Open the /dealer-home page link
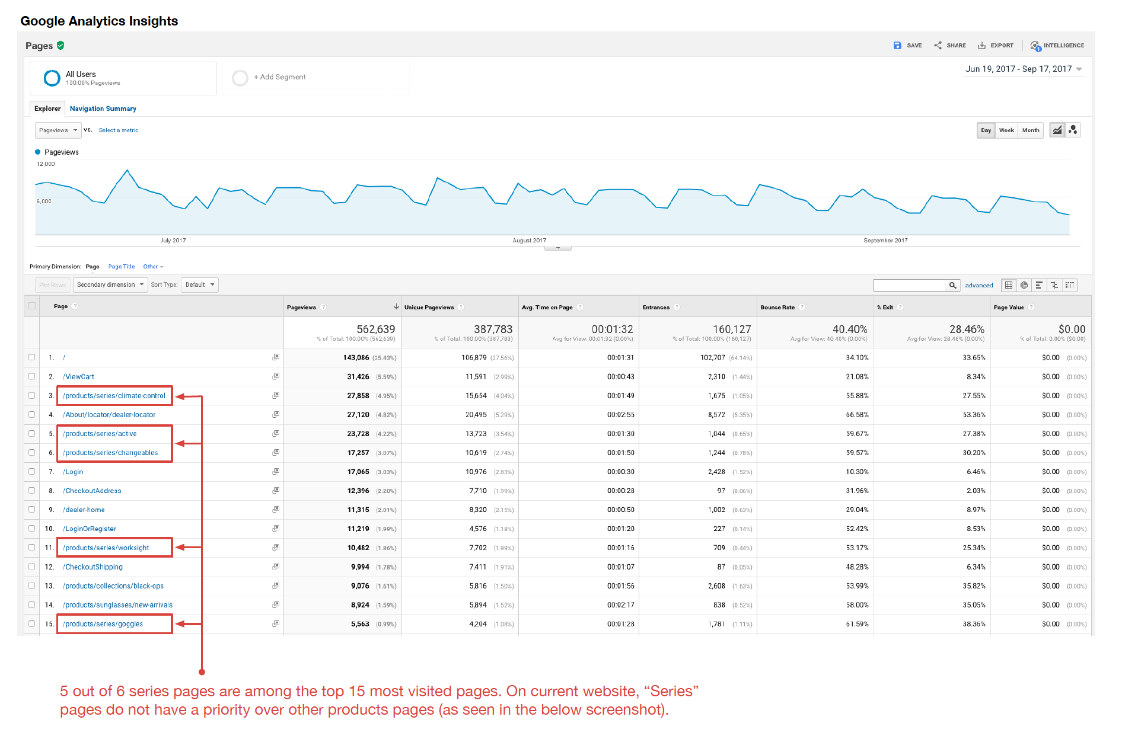This screenshot has width=1122, height=736. [84, 510]
